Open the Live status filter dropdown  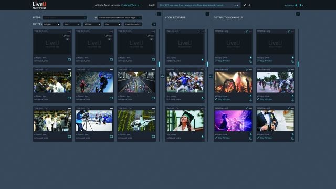[112, 25]
